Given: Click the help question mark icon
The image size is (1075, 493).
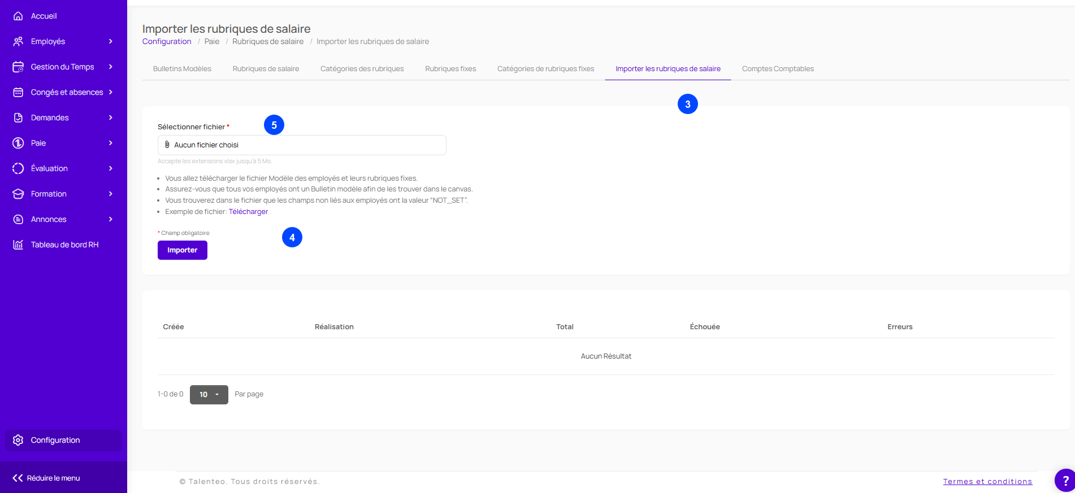Looking at the screenshot, I should tap(1065, 481).
